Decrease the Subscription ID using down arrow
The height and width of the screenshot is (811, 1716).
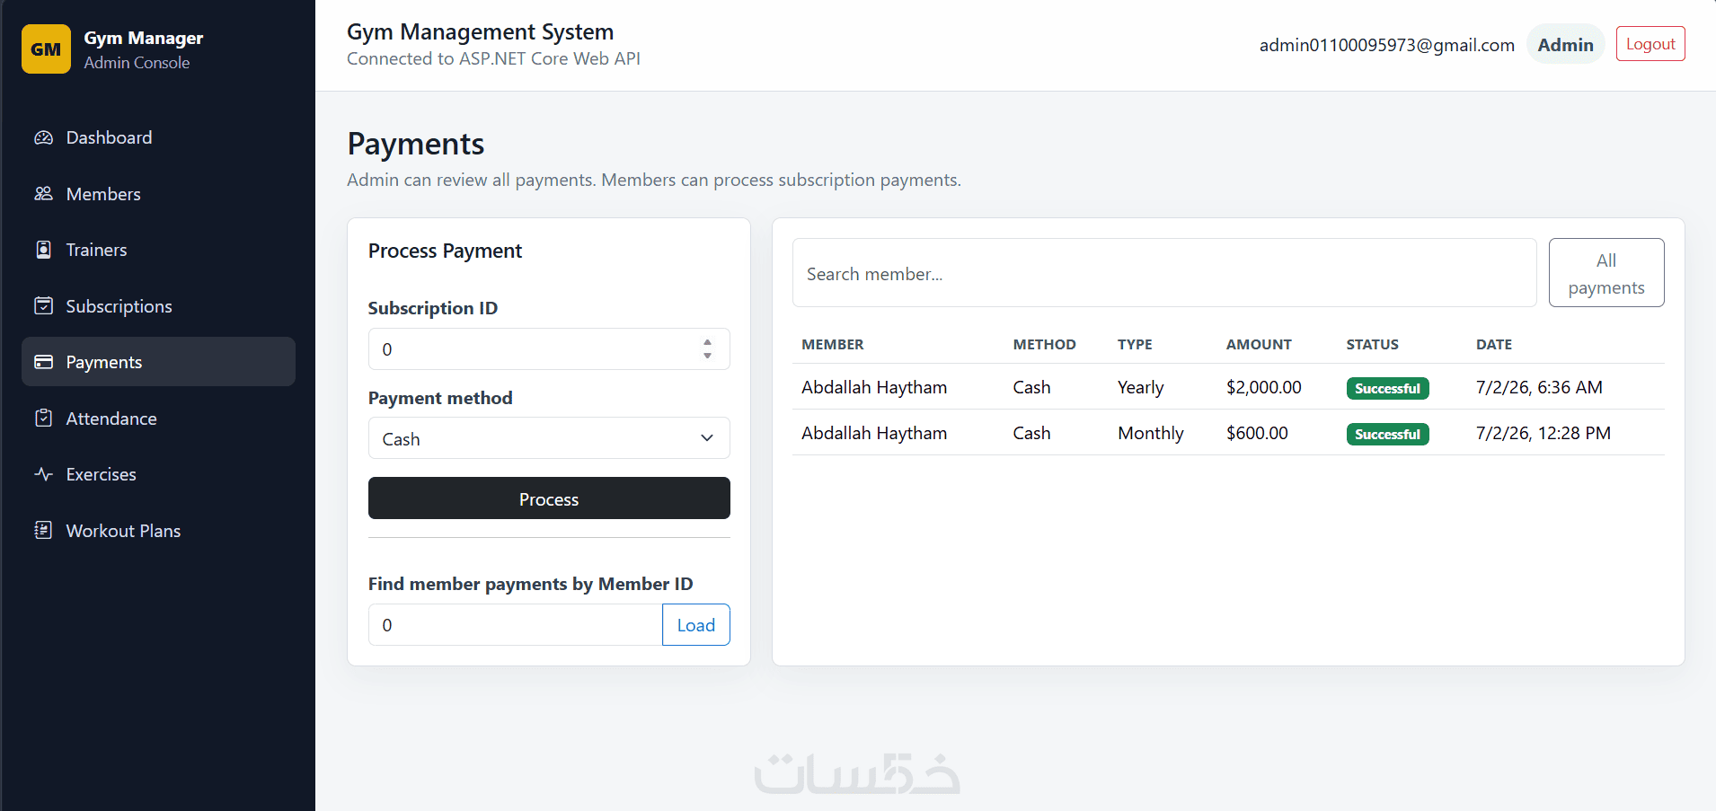pos(708,357)
